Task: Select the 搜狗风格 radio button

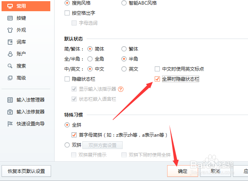Action: click(67, 3)
